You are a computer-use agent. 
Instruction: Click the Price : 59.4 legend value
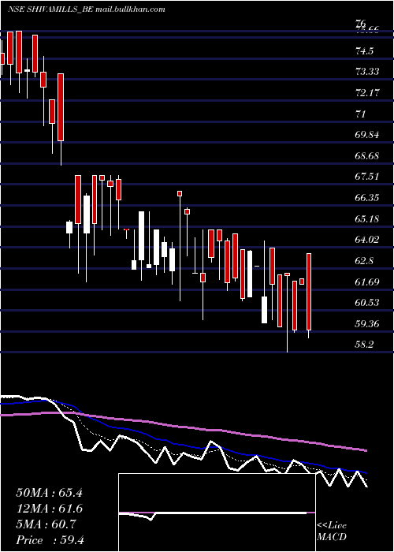pyautogui.click(x=50, y=540)
